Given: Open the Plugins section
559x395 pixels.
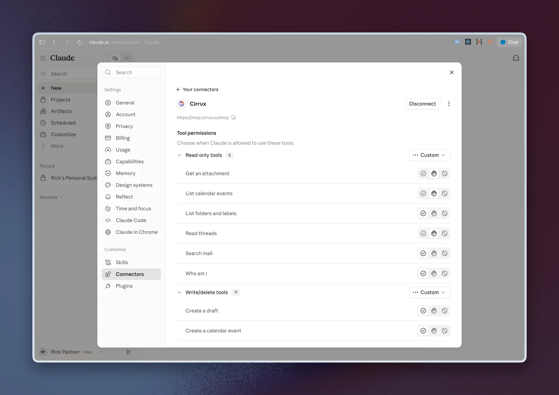Looking at the screenshot, I should 131,286.
